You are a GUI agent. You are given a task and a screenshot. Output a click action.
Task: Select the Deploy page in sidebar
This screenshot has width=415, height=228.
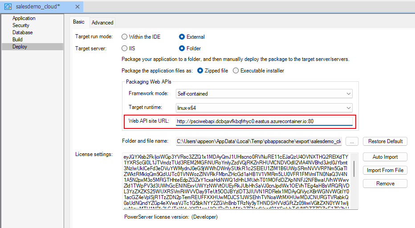(33, 47)
